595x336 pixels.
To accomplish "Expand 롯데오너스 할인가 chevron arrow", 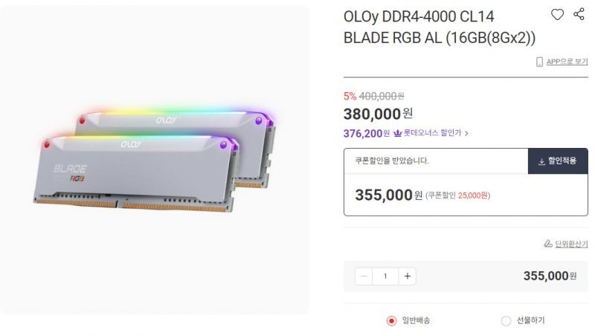I will pyautogui.click(x=466, y=134).
